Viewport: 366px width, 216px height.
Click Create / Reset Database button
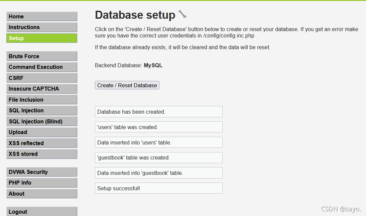coord(127,85)
